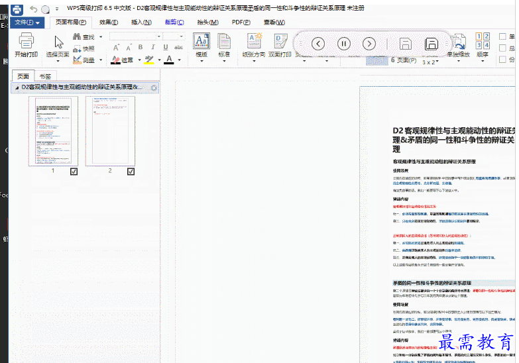Undo the last action
This screenshot has width=519, height=363.
point(33,9)
